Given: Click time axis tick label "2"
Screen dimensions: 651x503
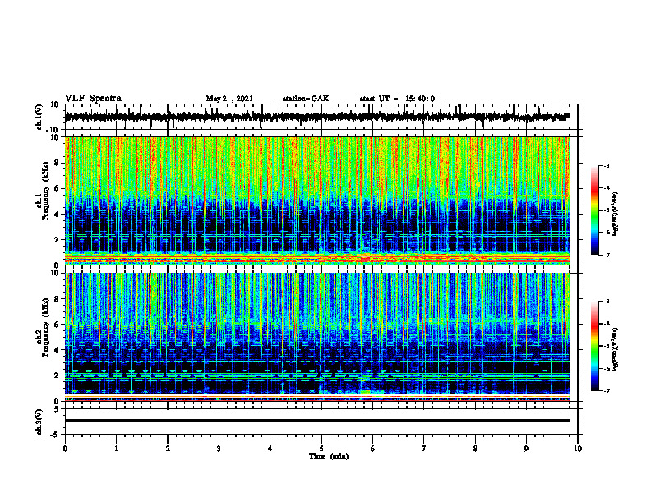Looking at the screenshot, I should click(168, 449).
